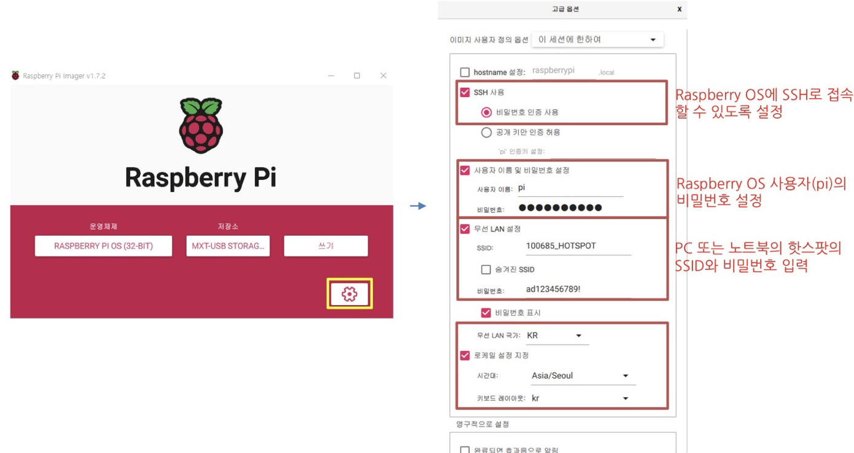Select 공개 키만 인증 허용 radio button
Image resolution: width=854 pixels, height=453 pixels.
[x=486, y=132]
